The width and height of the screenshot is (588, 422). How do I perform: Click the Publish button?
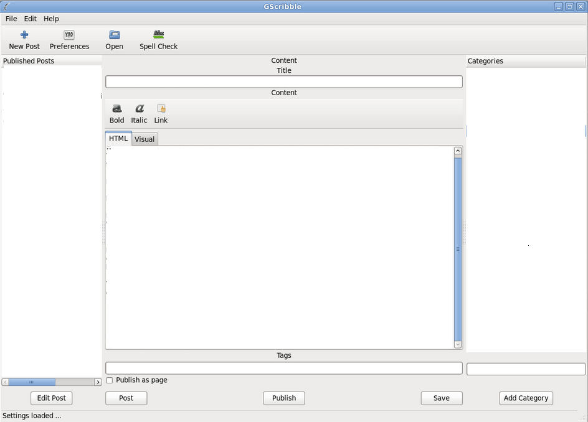284,398
